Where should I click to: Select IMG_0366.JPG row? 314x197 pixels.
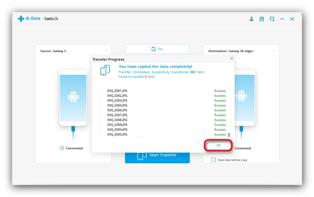117,110
